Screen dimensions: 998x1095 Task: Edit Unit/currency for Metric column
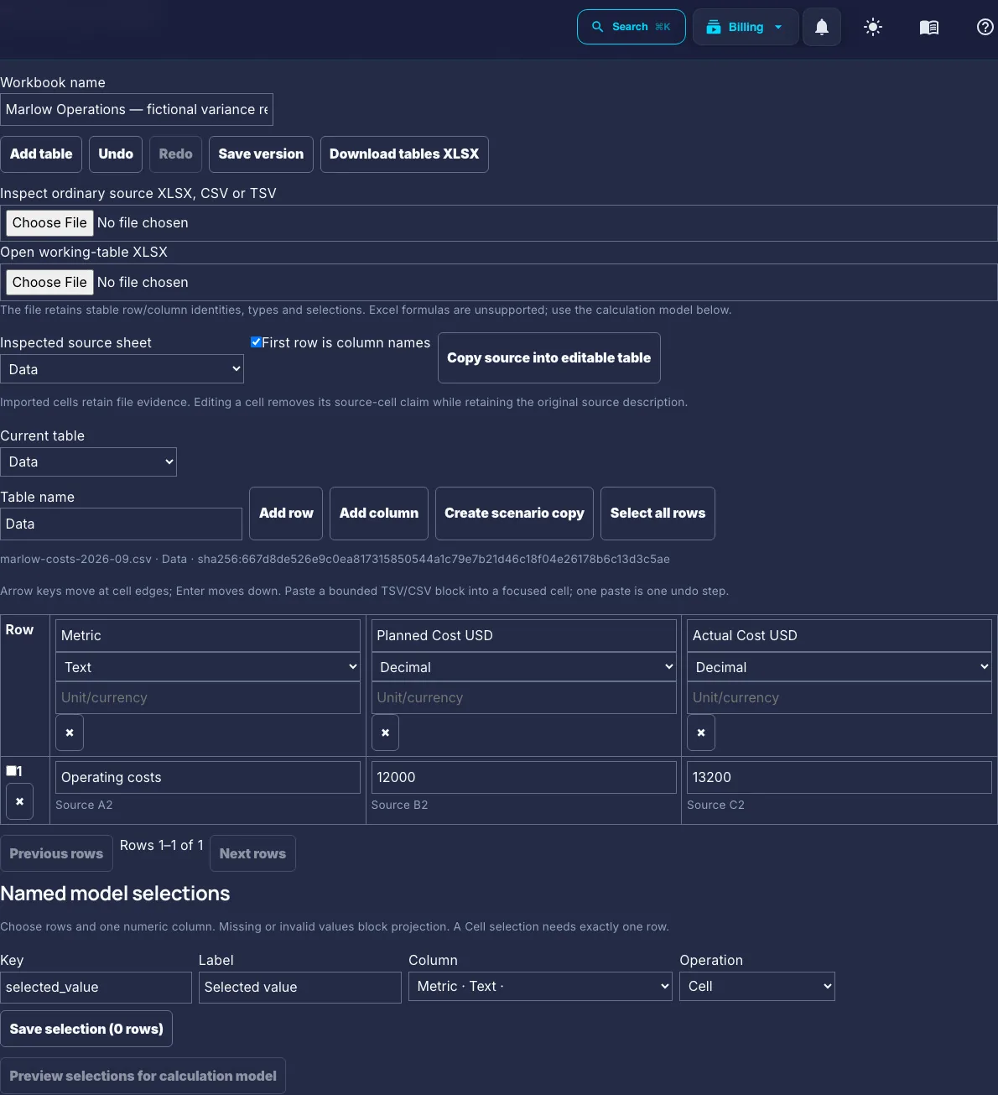[x=208, y=697]
